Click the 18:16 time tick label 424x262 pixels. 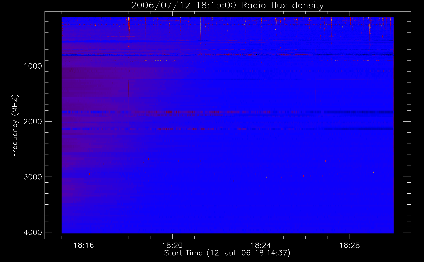coord(84,245)
